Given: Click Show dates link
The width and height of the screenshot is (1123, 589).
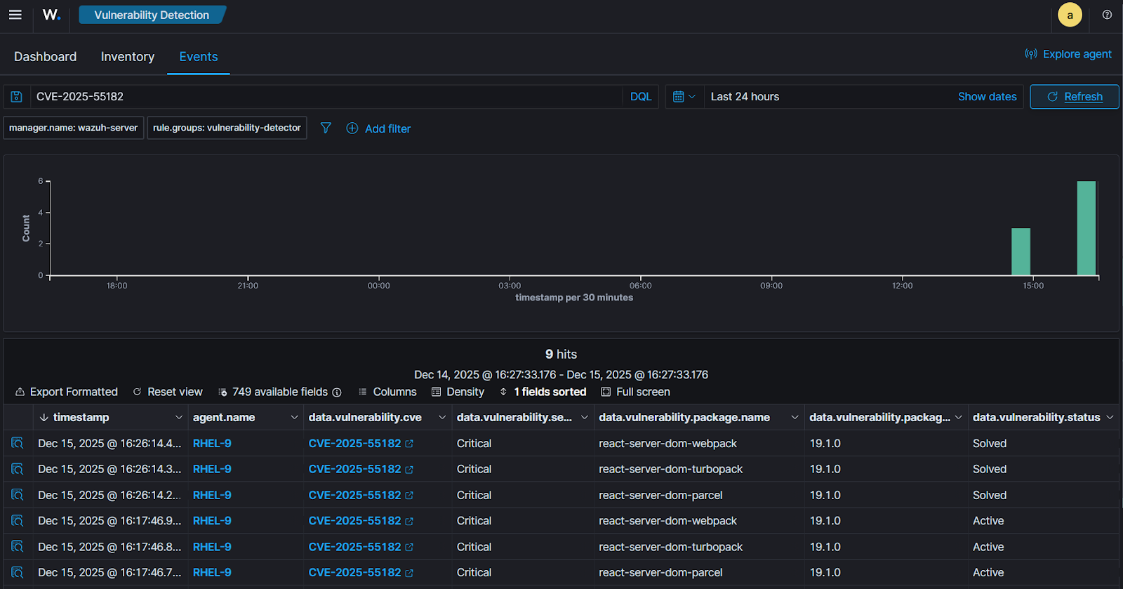Looking at the screenshot, I should pos(987,97).
